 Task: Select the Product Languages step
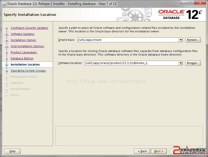[24, 52]
